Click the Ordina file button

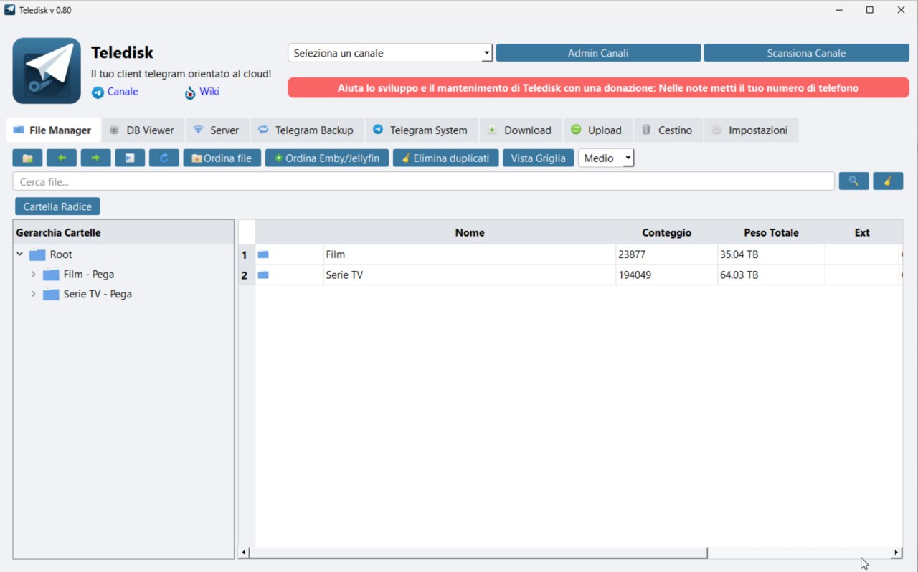coord(222,158)
